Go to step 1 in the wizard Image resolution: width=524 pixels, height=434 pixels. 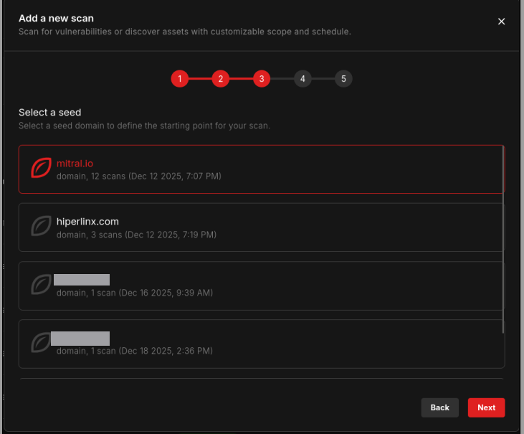(179, 79)
